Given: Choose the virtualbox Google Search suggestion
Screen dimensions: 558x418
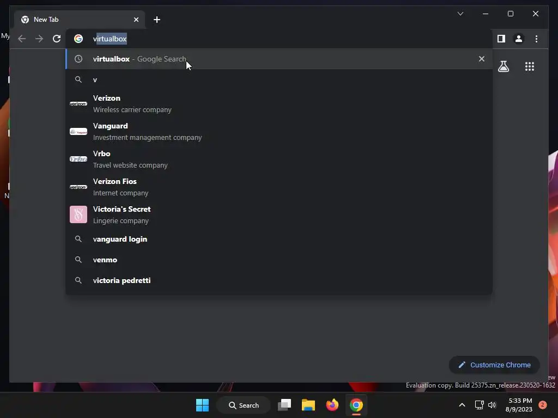Looking at the screenshot, I should pyautogui.click(x=279, y=59).
